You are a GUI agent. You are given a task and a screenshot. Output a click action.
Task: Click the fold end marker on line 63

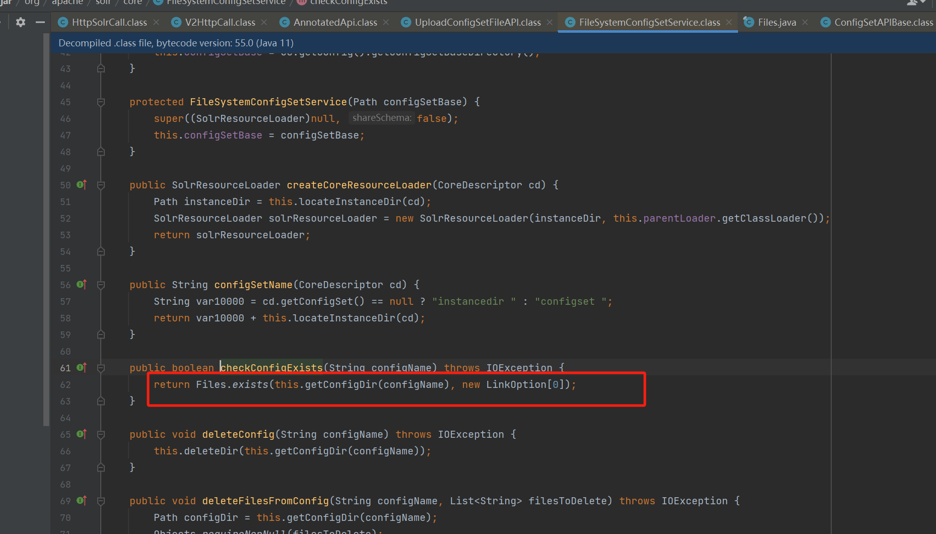point(101,401)
